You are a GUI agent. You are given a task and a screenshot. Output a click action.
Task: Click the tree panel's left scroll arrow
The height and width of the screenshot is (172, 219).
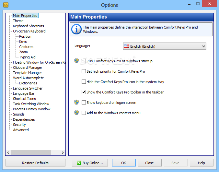point(8,153)
